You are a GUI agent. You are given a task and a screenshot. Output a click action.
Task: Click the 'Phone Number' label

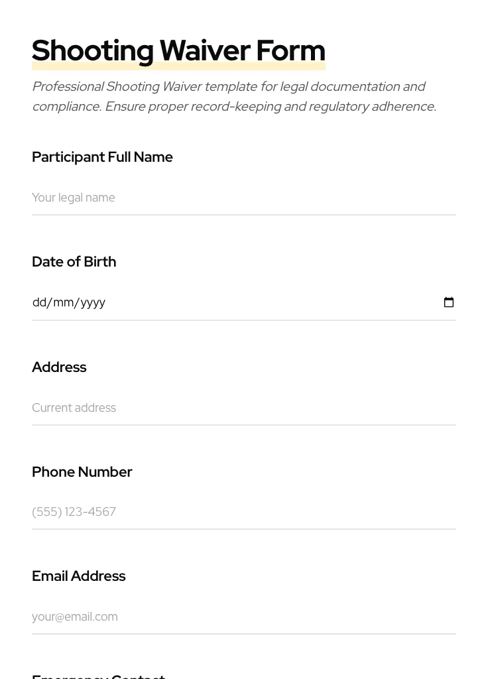click(82, 472)
